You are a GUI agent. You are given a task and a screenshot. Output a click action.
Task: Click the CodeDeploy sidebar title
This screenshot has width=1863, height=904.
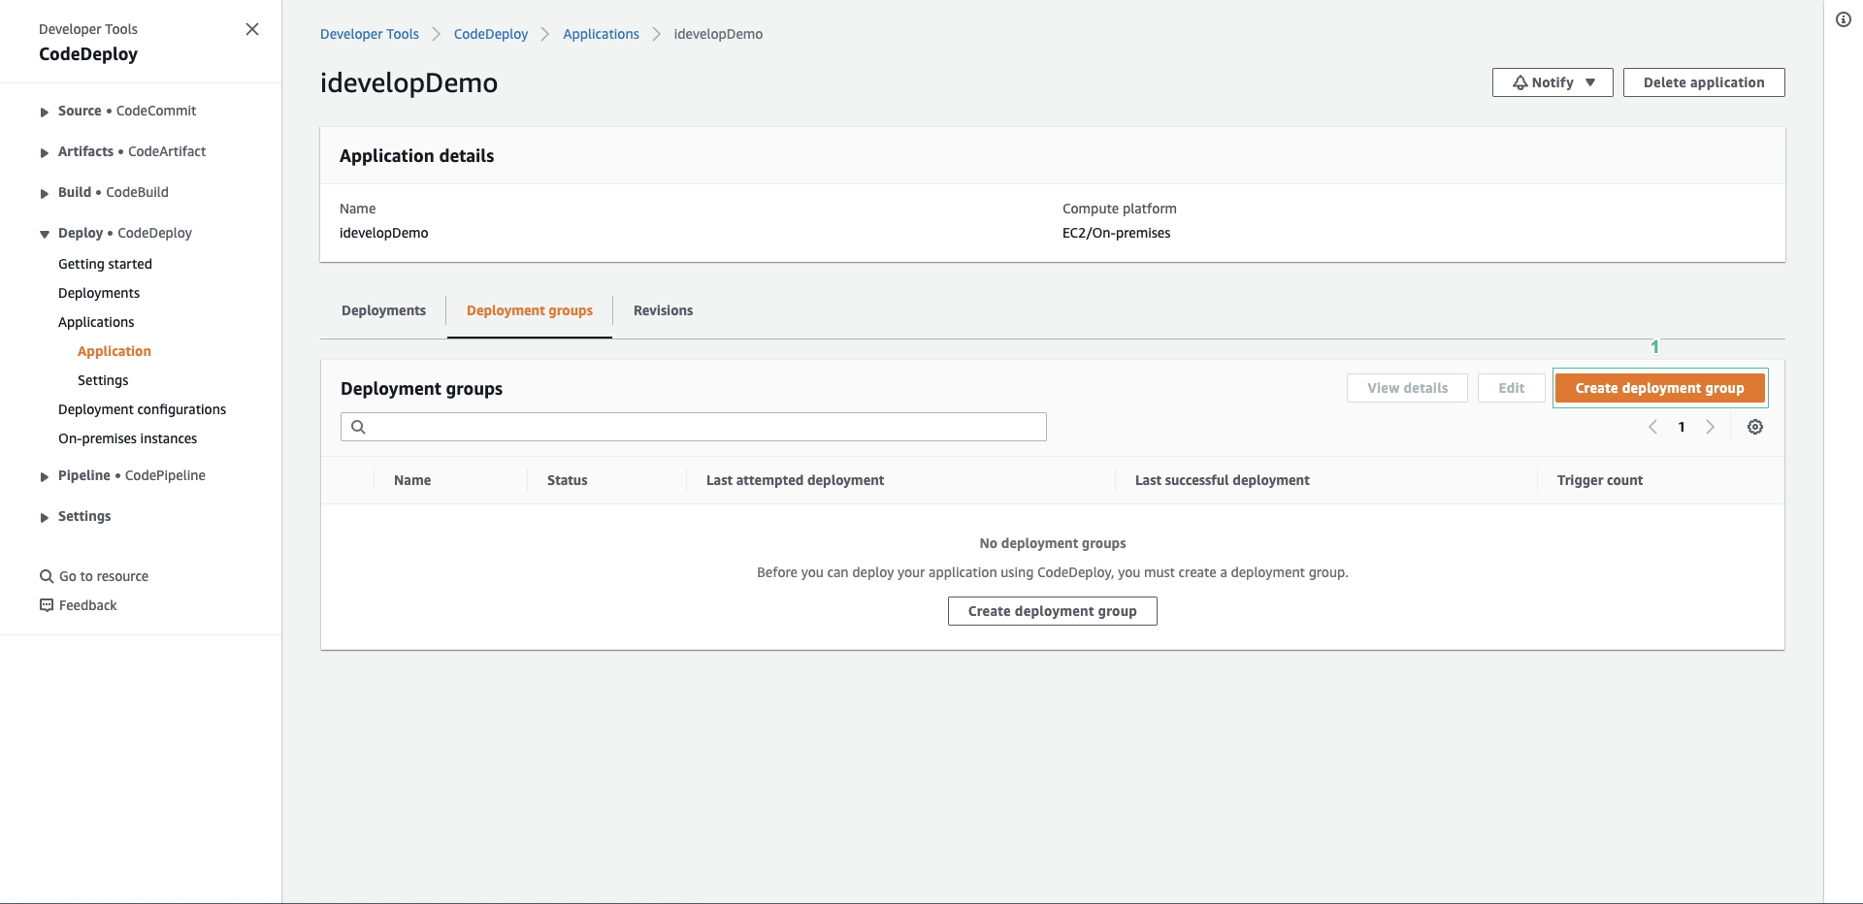(88, 54)
